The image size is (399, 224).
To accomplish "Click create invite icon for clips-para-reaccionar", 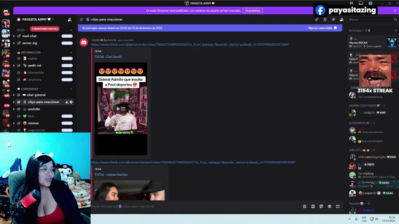I will [67, 102].
